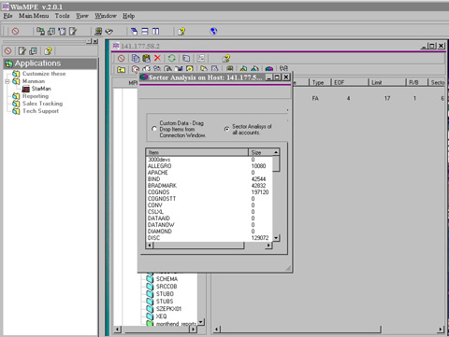Viewport: 449px width, 337px height.
Task: Select SZEPKX01 folder in connection tree
Action: tap(168, 309)
